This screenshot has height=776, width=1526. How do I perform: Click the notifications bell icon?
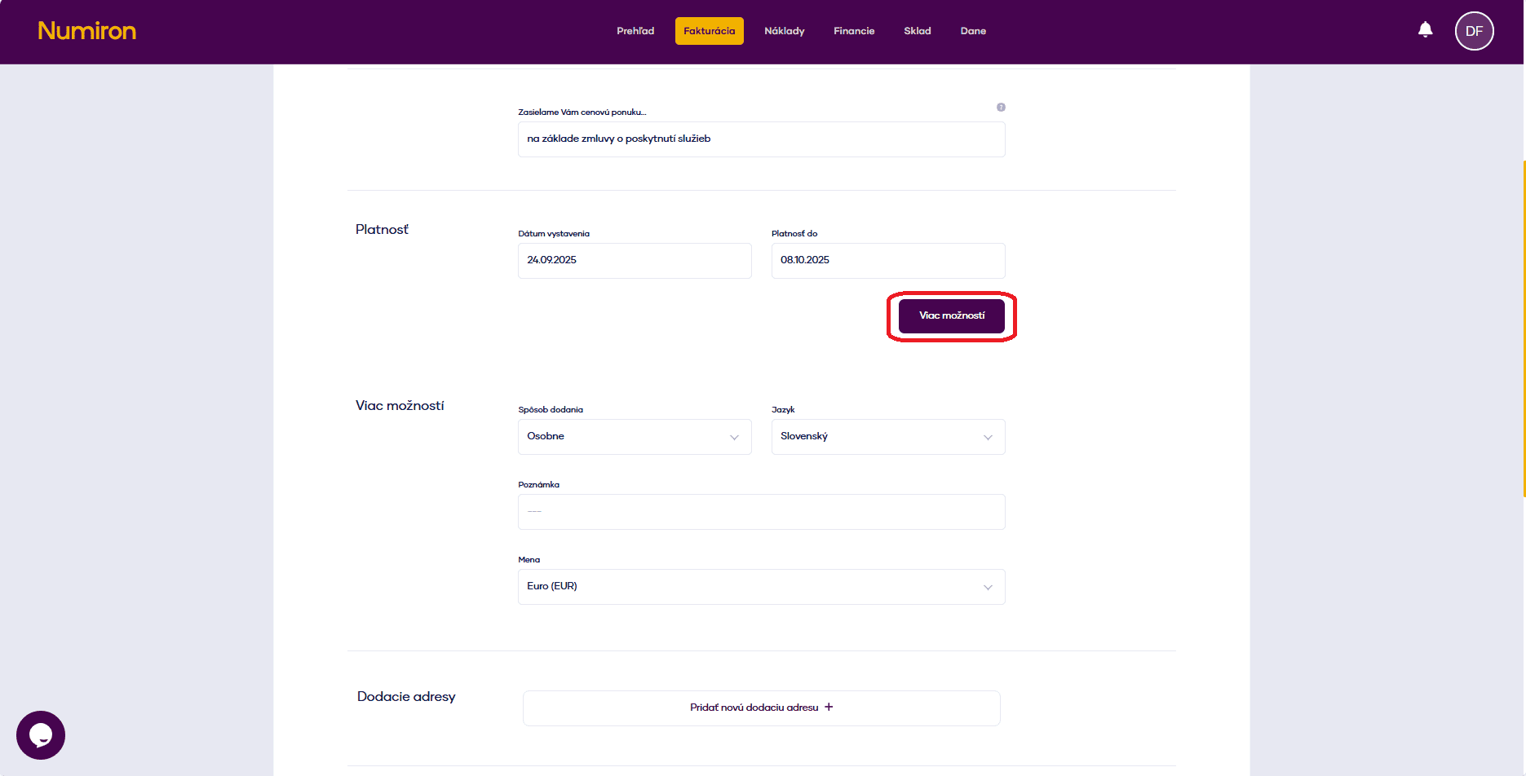pos(1425,30)
